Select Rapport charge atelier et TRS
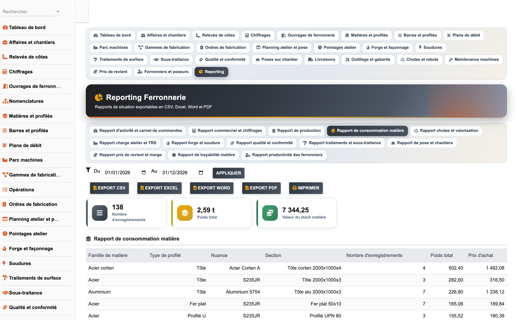Viewport: 518px width, 320px height. click(x=125, y=143)
